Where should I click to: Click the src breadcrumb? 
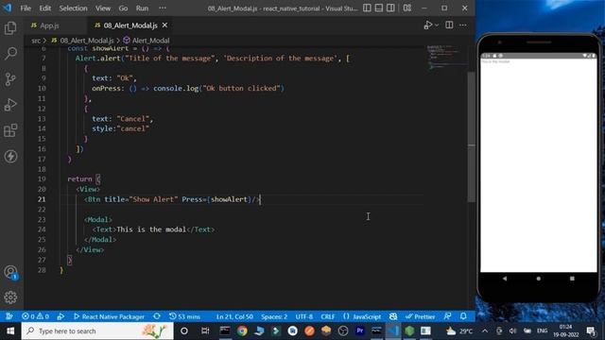(36, 41)
